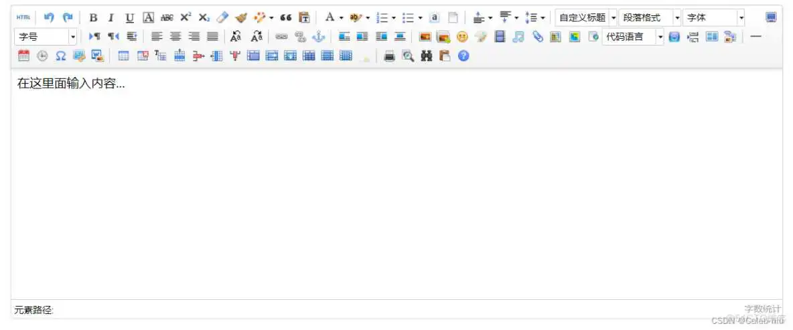Click the print icon

(389, 56)
